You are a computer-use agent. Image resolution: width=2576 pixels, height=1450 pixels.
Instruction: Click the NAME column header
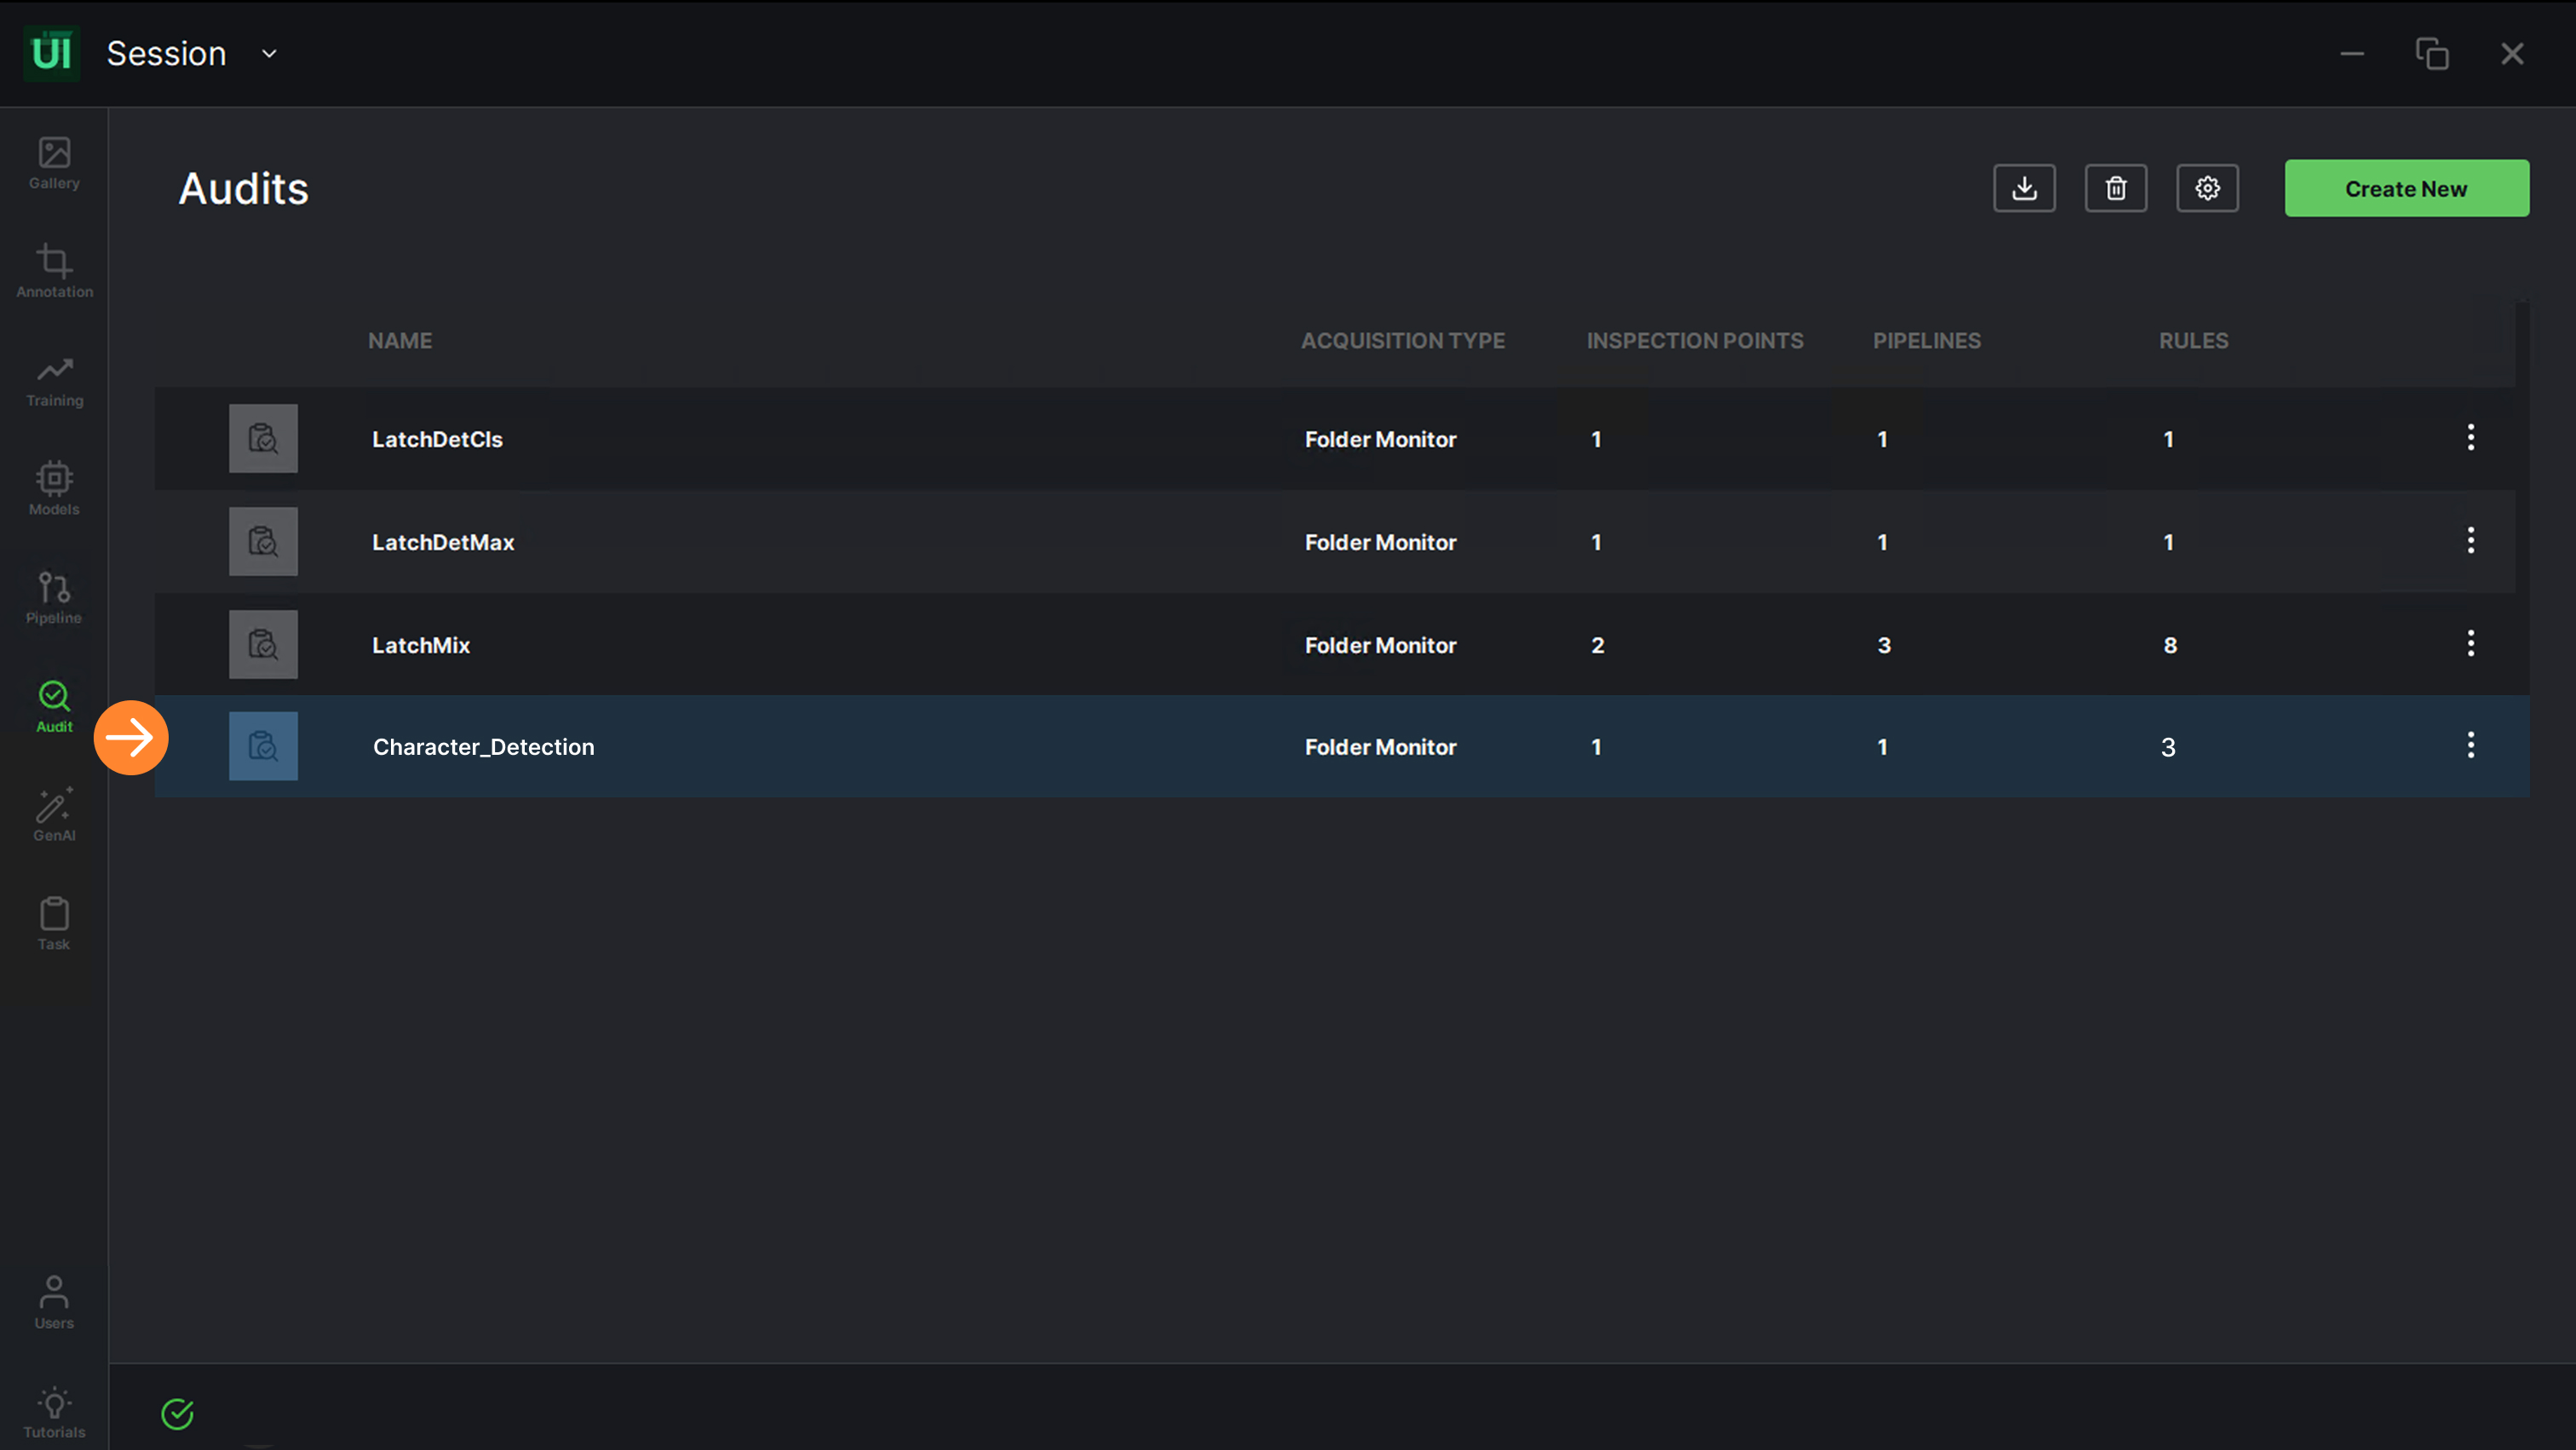(x=400, y=341)
